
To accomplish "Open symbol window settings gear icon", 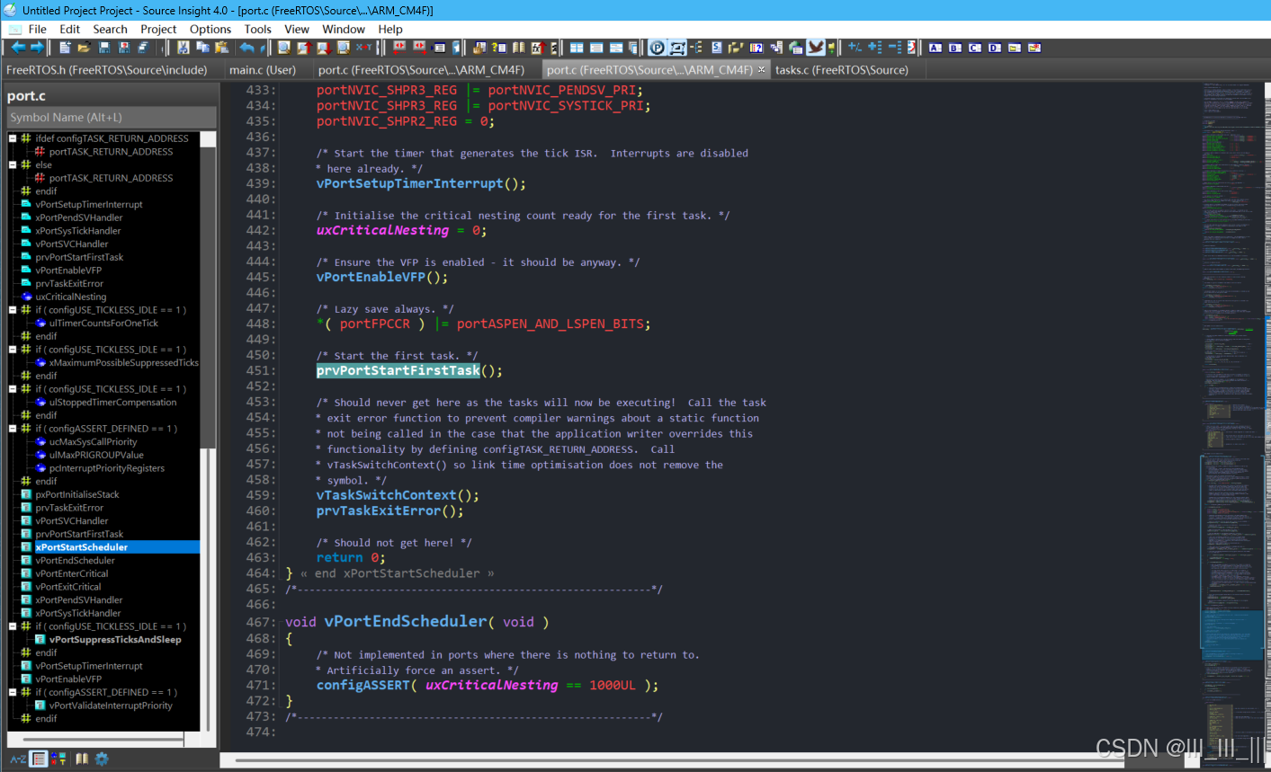I will [102, 759].
